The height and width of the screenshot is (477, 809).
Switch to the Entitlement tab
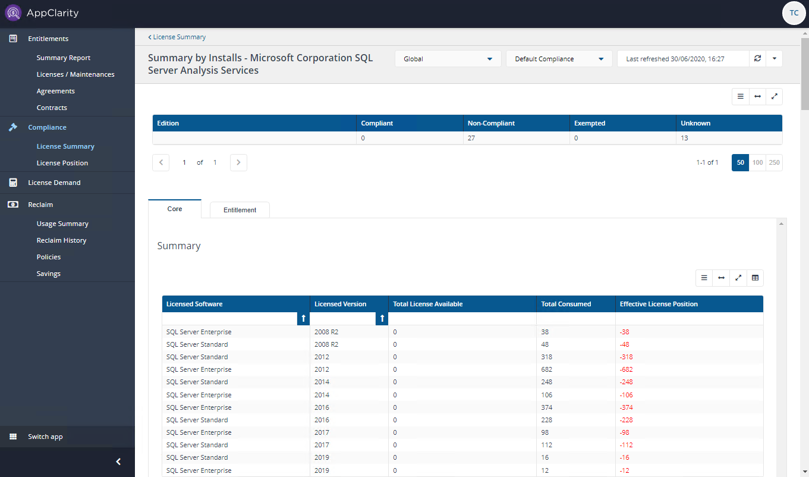tap(240, 210)
